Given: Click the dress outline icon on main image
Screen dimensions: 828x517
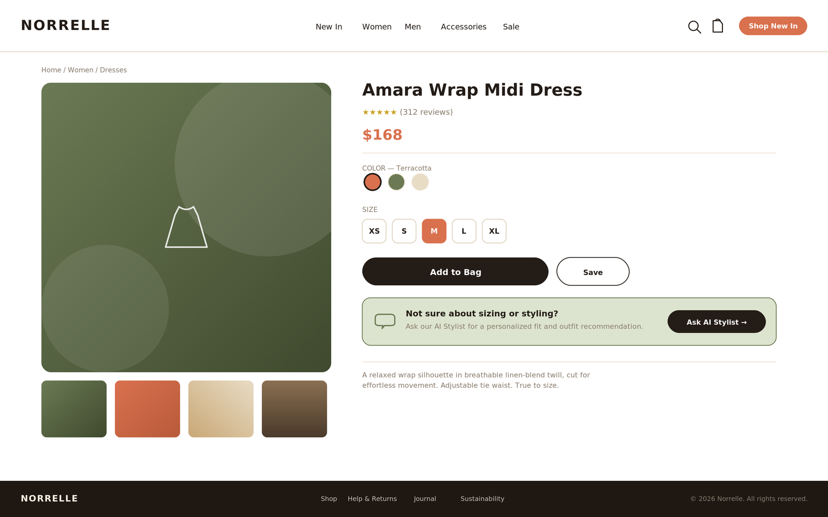Looking at the screenshot, I should tap(186, 227).
